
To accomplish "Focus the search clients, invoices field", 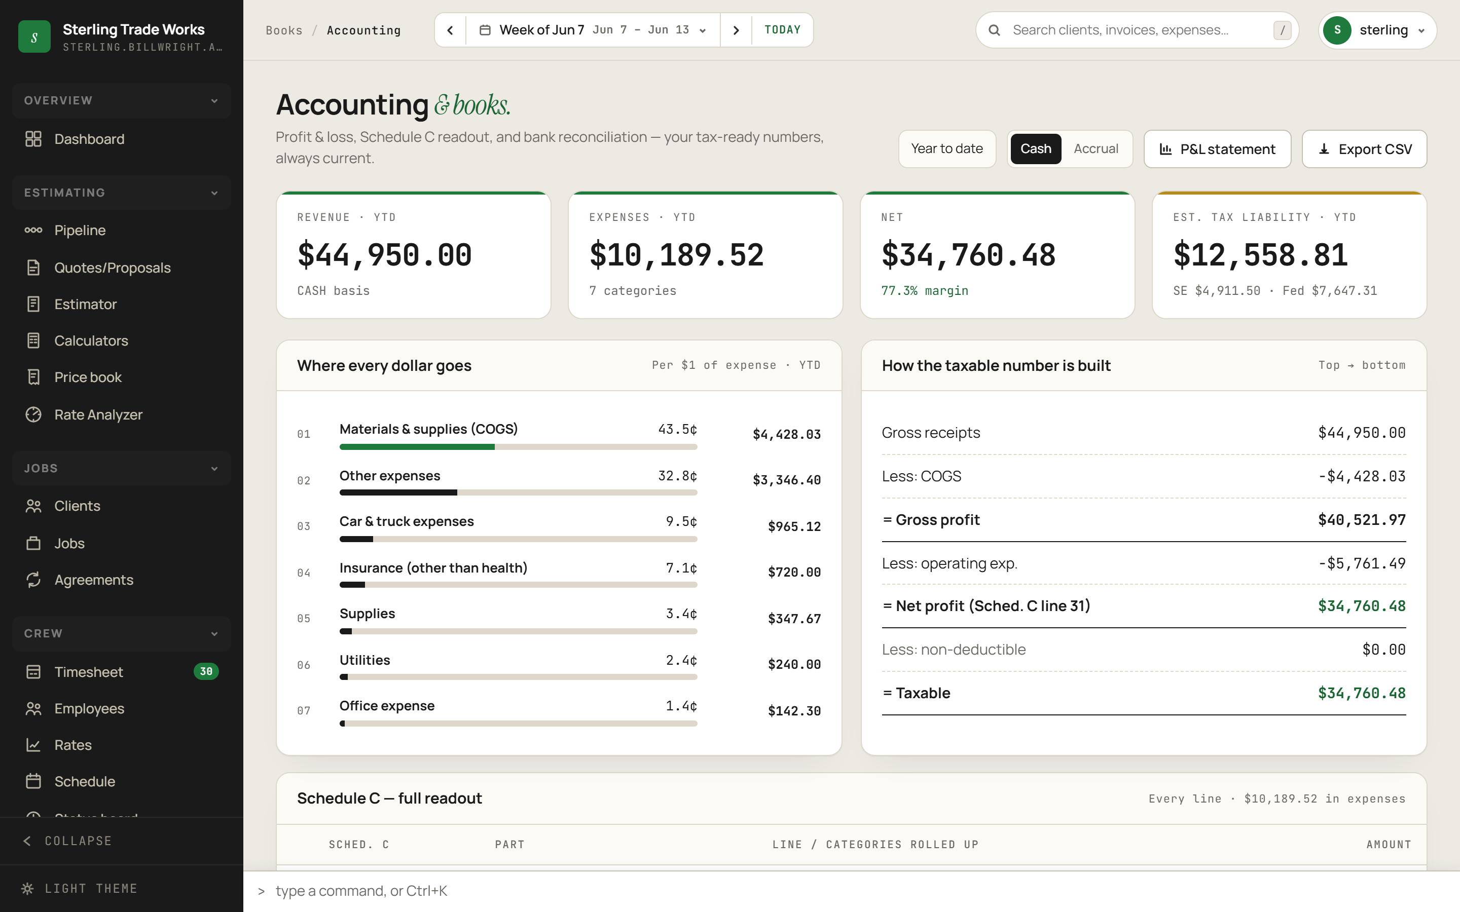I will tap(1137, 30).
